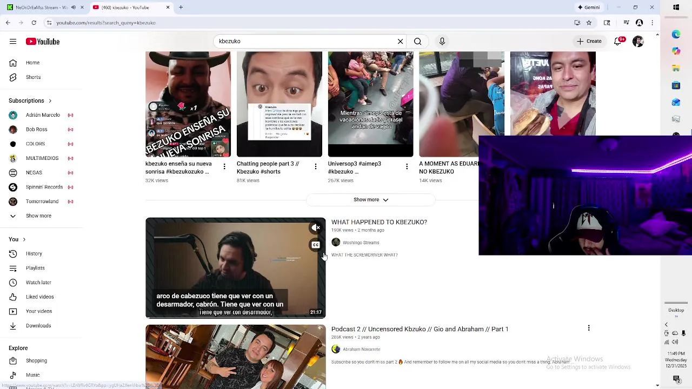The width and height of the screenshot is (692, 389).
Task: Open the YouTube guide hamburger menu
Action: (13, 42)
